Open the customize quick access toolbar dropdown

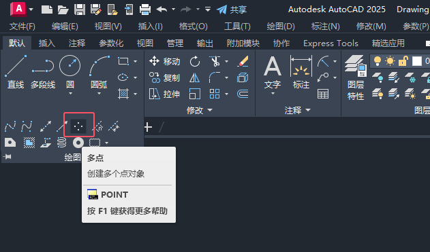click(208, 10)
